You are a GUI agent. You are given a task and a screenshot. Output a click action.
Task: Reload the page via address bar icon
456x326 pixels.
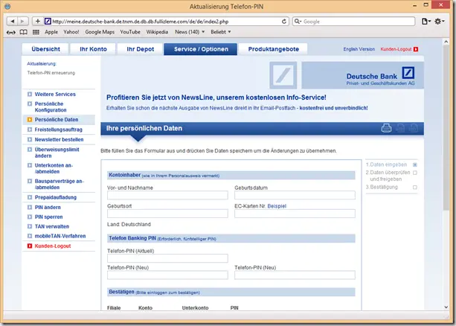coord(284,22)
